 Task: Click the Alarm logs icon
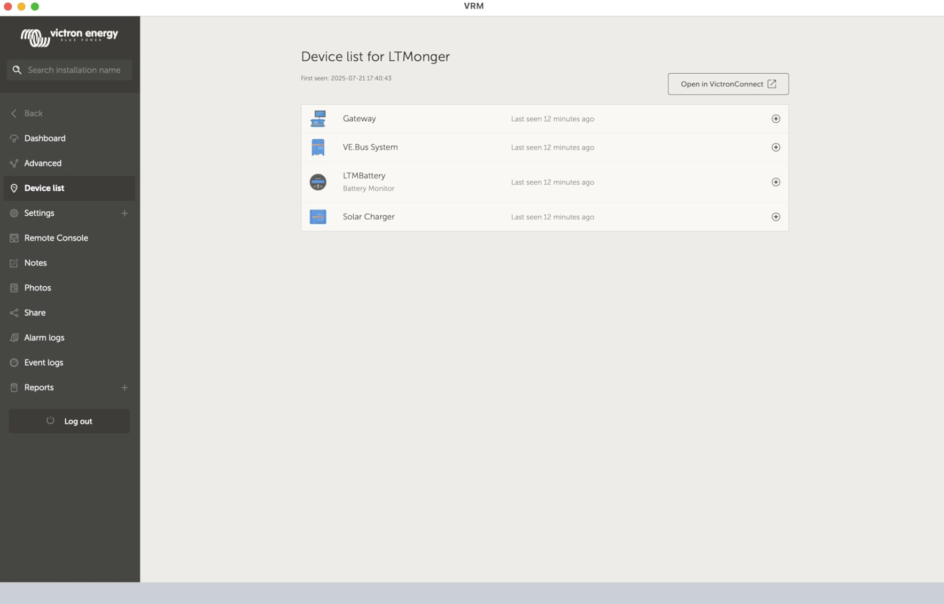pos(14,338)
